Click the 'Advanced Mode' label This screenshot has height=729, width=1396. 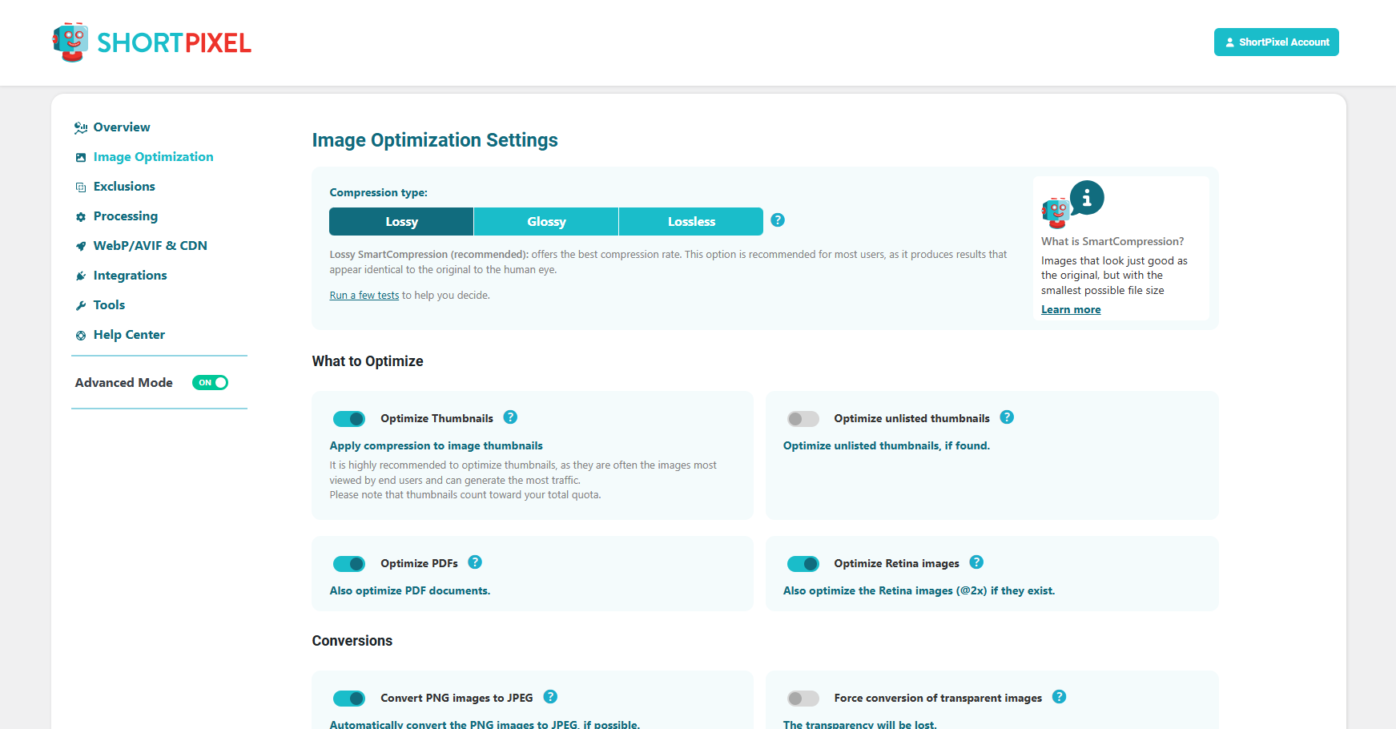pyautogui.click(x=124, y=383)
